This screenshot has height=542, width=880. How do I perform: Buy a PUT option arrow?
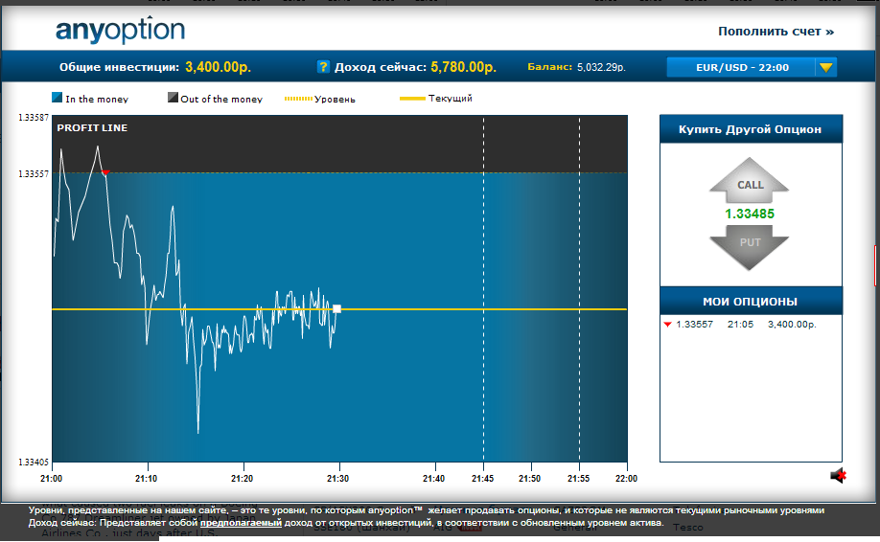tap(750, 247)
